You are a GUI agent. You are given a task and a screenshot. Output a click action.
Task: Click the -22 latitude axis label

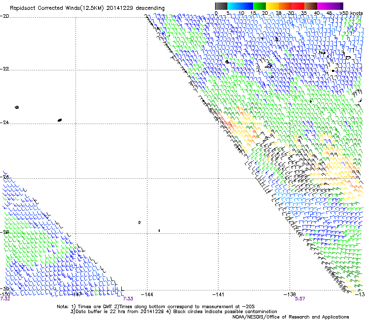tap(4, 69)
